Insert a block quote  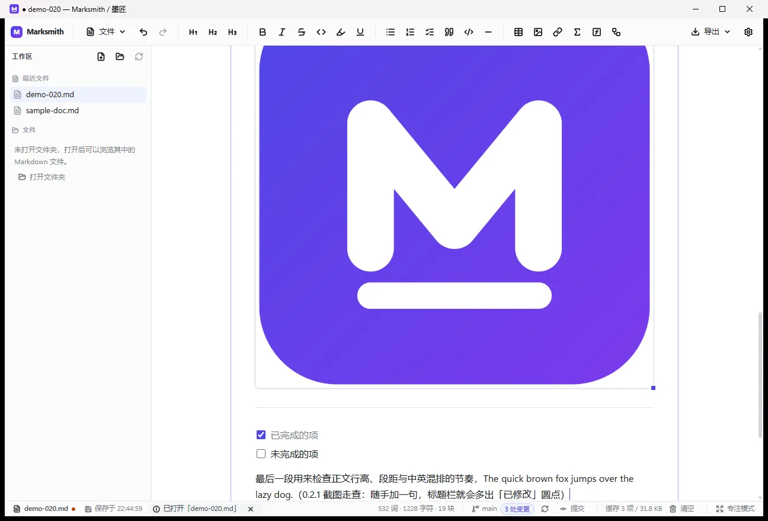click(449, 32)
